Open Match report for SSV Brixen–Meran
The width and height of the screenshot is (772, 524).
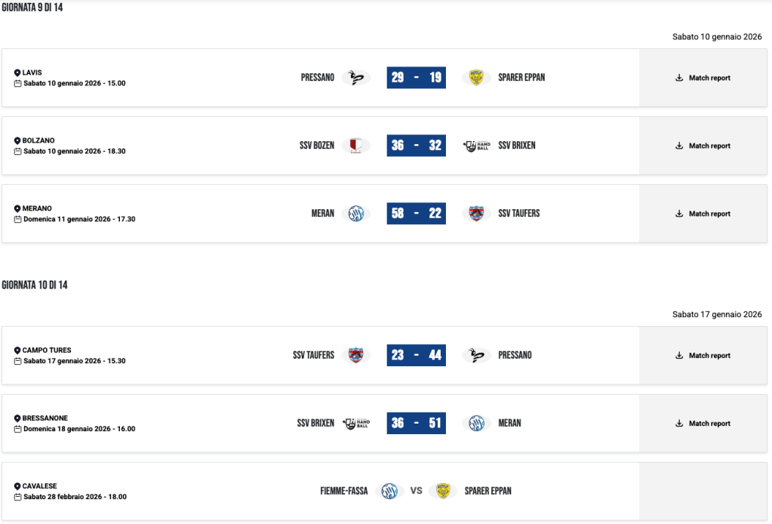[703, 424]
